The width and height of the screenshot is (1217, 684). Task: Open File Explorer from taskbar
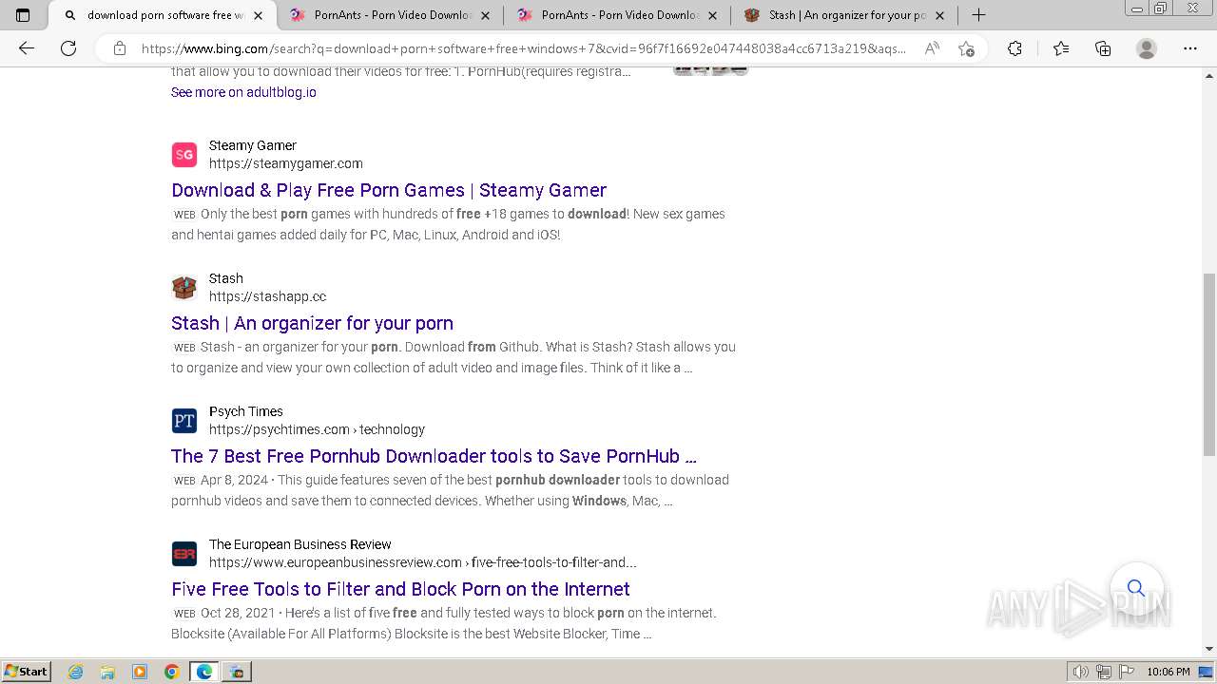click(107, 672)
